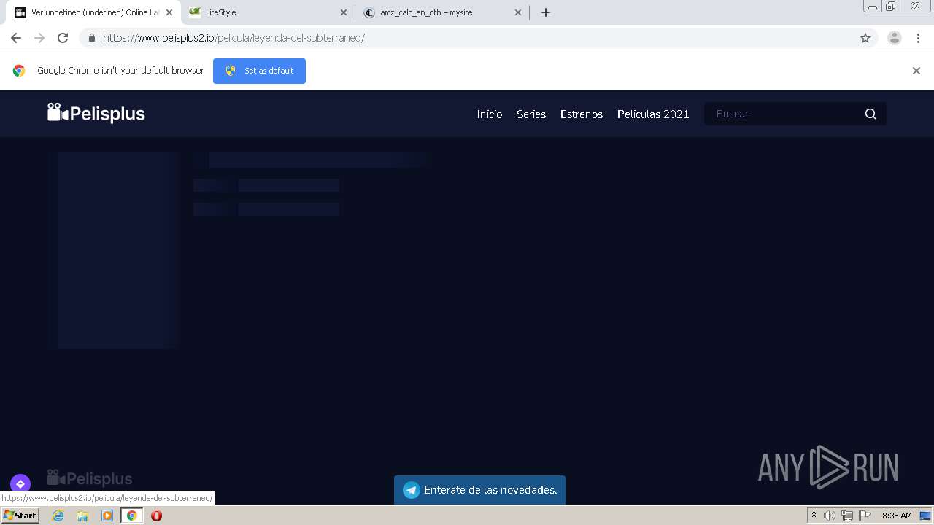Image resolution: width=934 pixels, height=525 pixels.
Task: Open the file explorer taskbar icon
Action: coord(82,516)
